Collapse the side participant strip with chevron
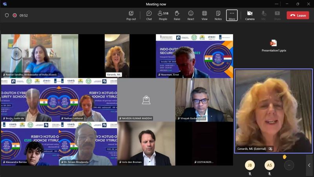 tap(309, 165)
